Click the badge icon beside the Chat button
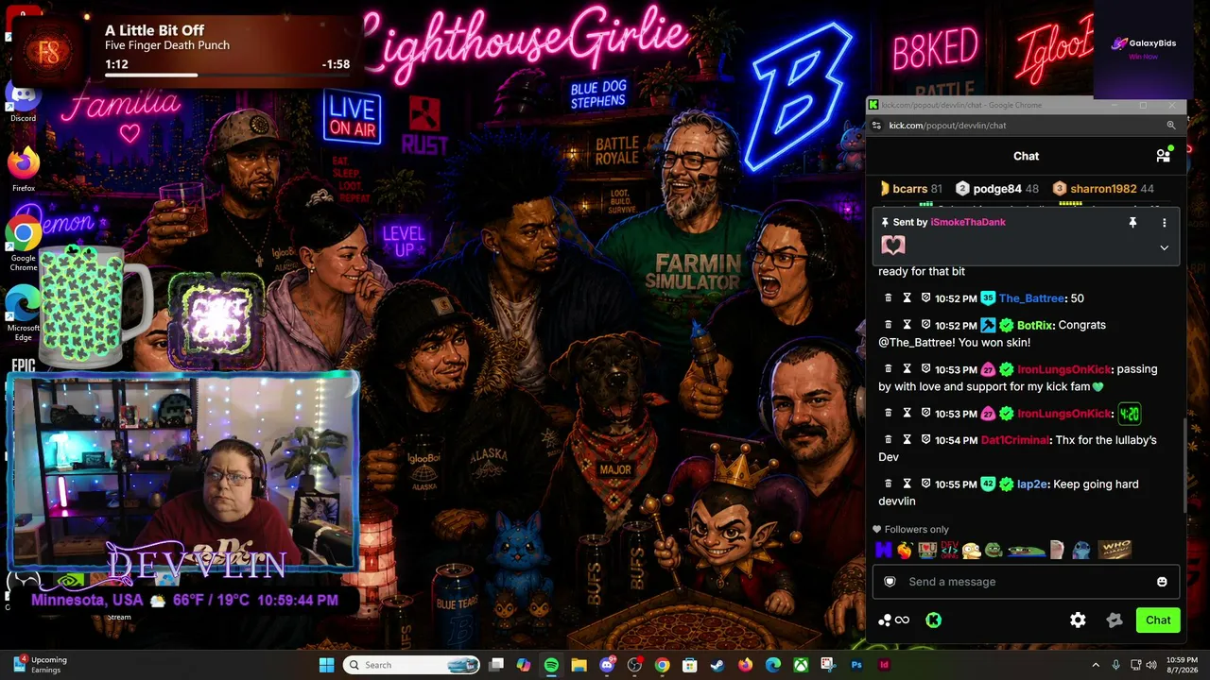 [x=1115, y=620]
